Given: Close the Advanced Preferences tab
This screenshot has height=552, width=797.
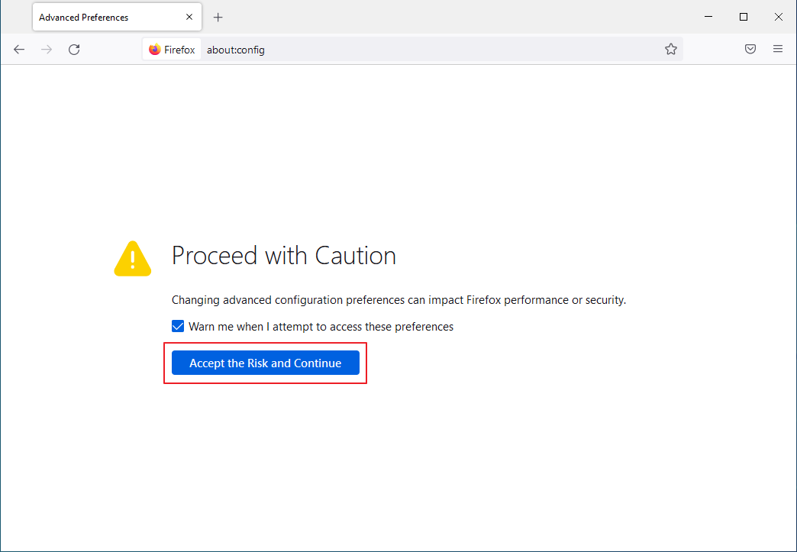Looking at the screenshot, I should (189, 17).
